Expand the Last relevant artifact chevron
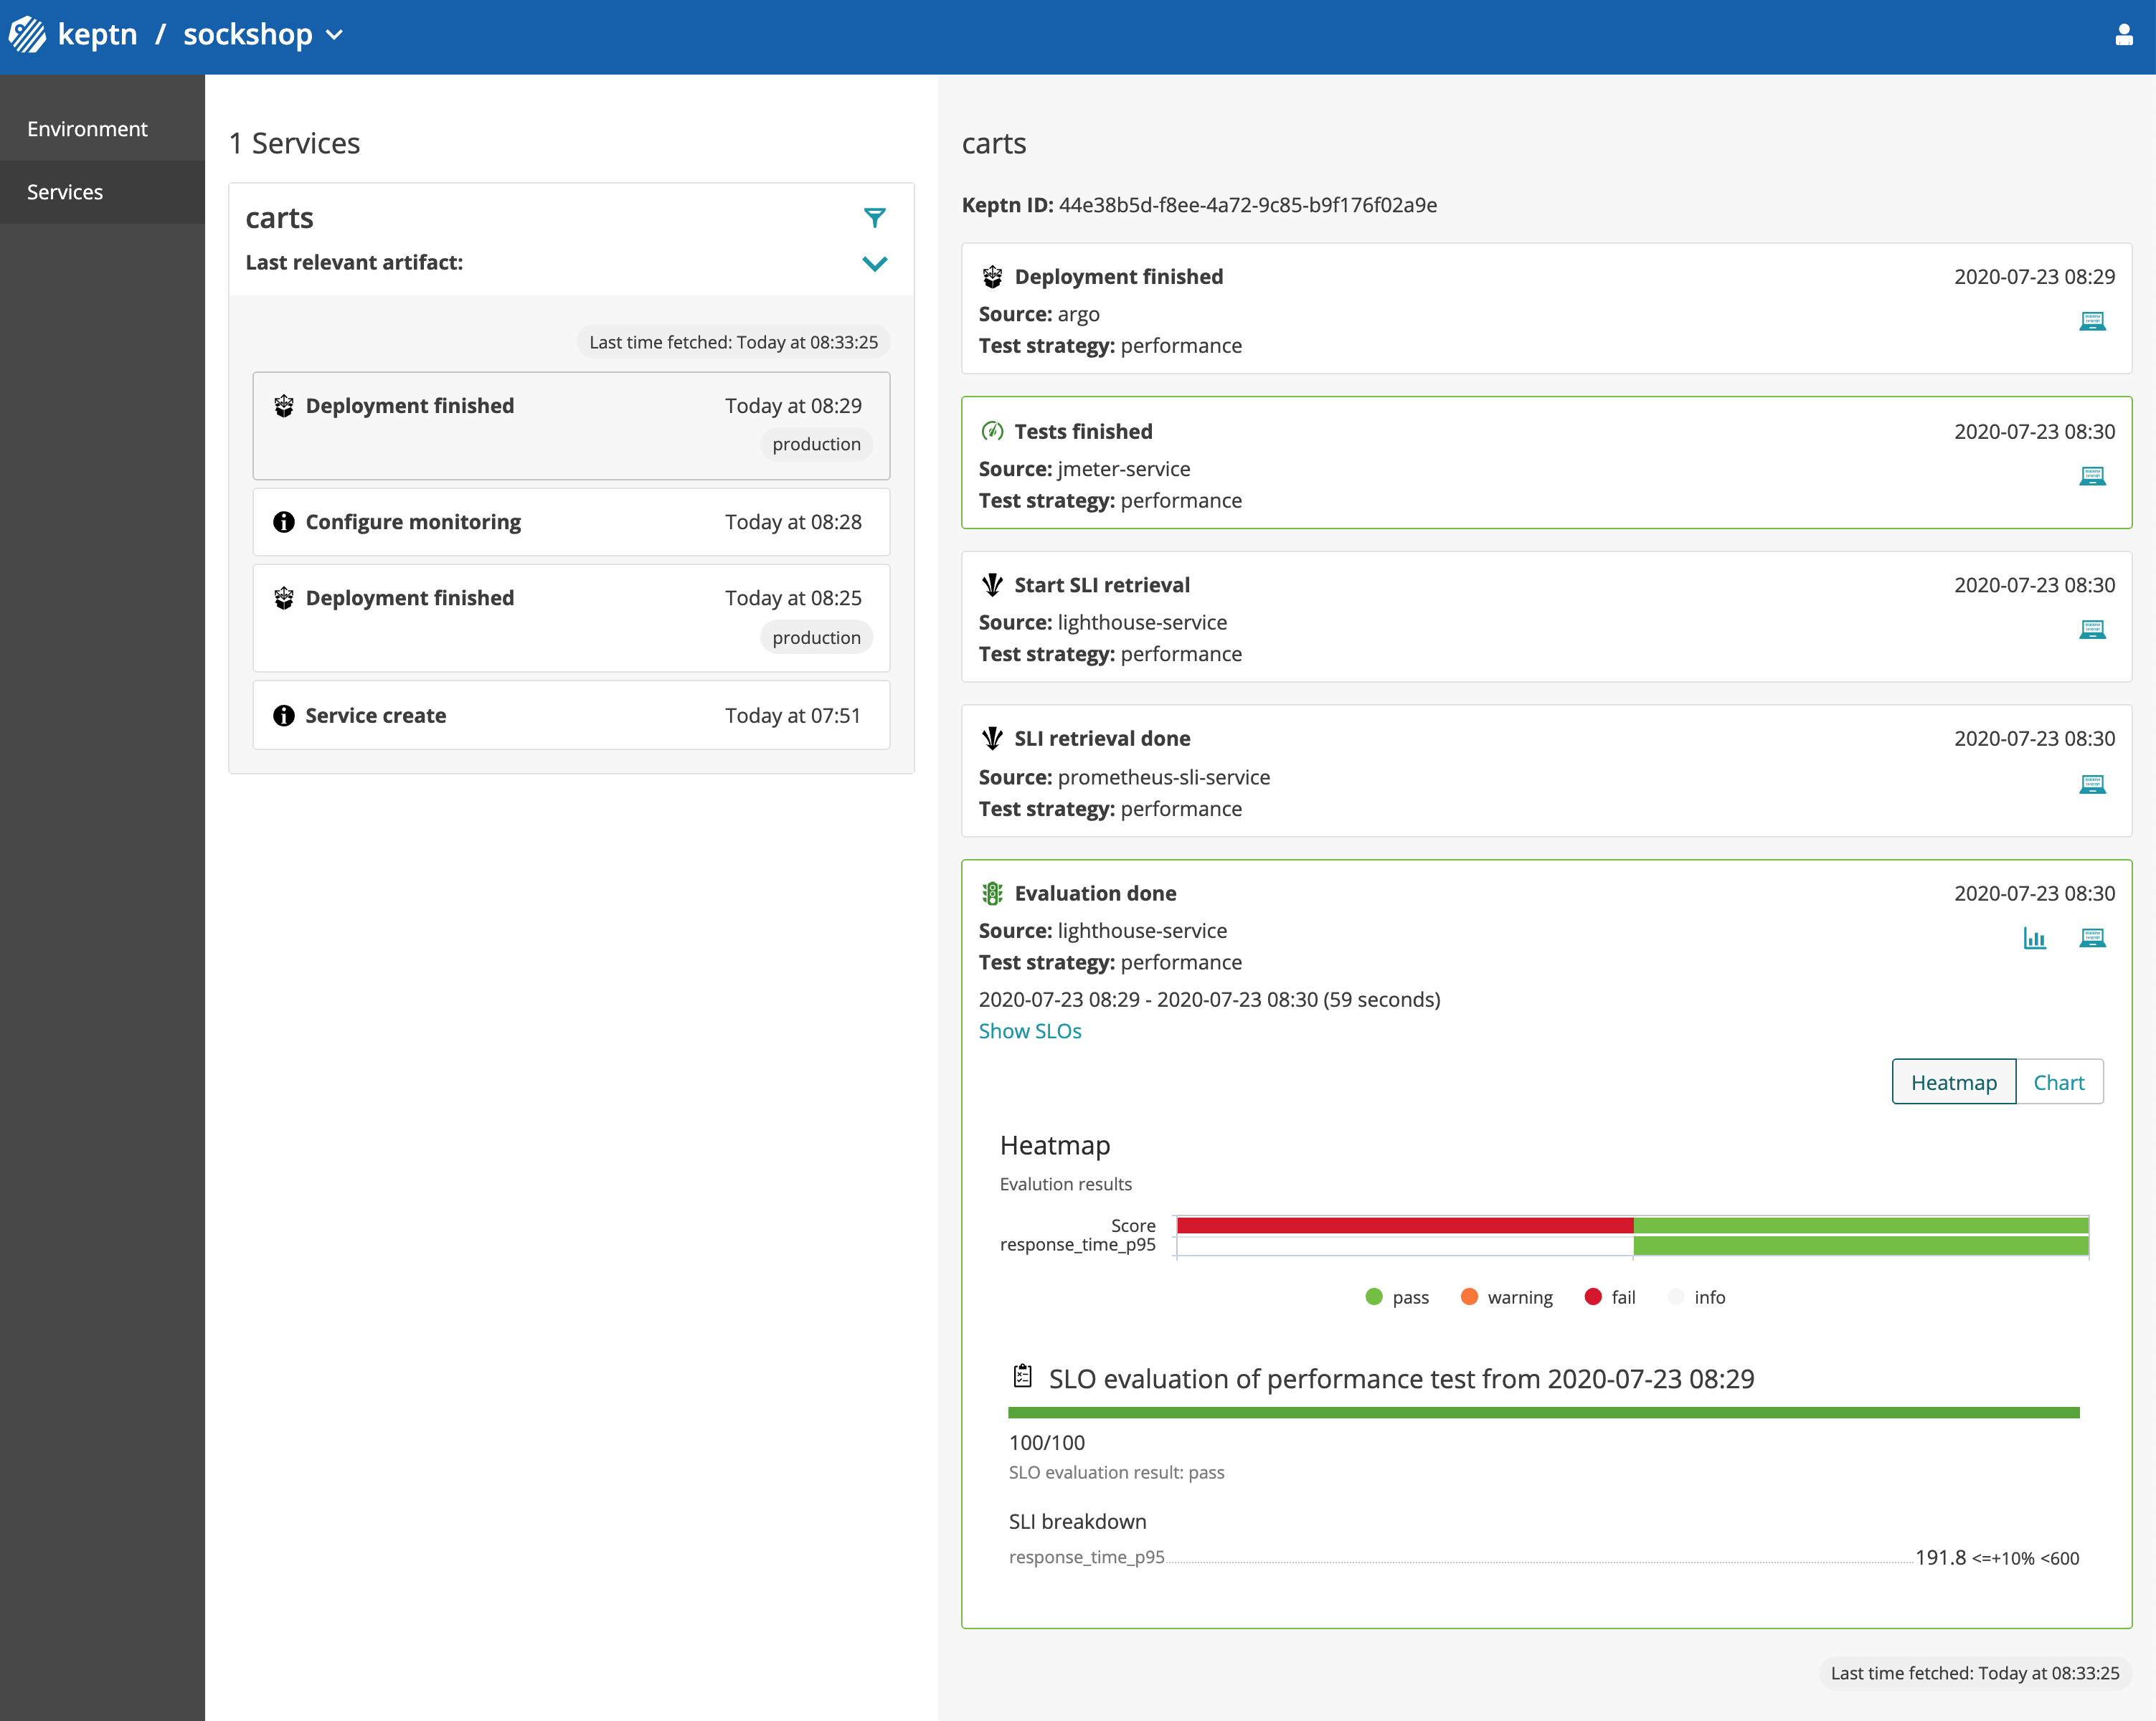The image size is (2156, 1721). [x=874, y=264]
